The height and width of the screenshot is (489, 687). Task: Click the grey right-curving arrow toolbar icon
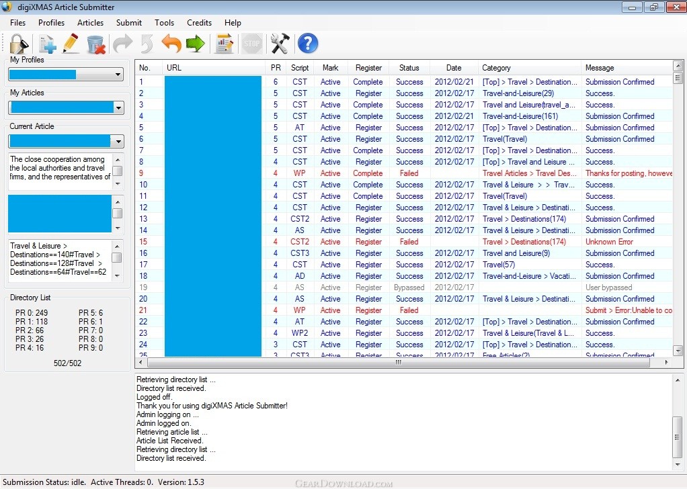[x=122, y=44]
